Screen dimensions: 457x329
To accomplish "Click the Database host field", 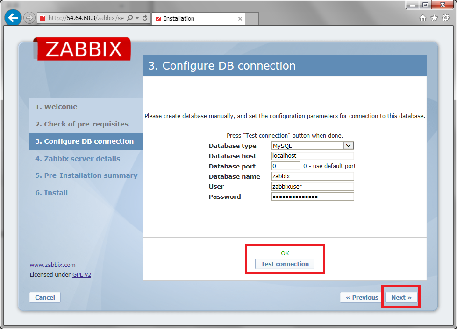I will (x=313, y=156).
